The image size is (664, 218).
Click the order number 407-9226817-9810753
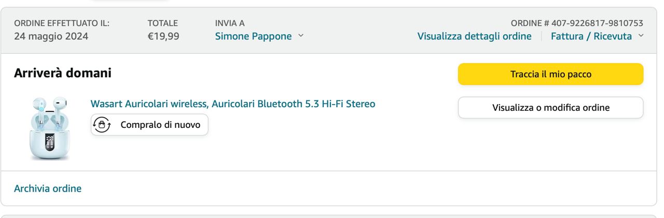point(598,23)
